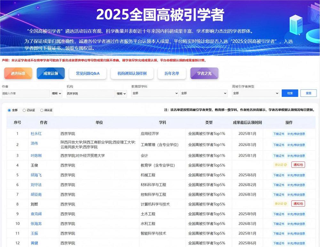
Task: Expand the first 教育部学科 dropdown
Action: click(155, 93)
